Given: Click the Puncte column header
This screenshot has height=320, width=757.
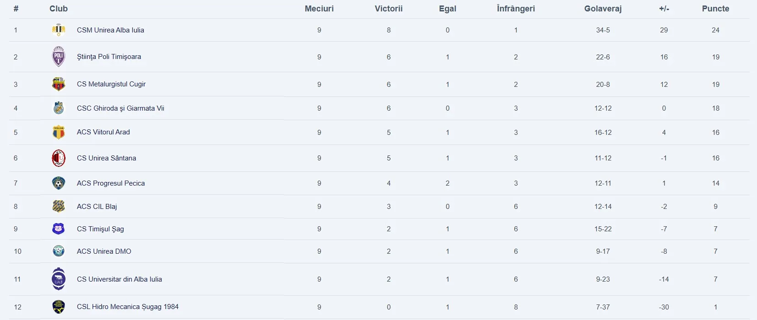Looking at the screenshot, I should tap(715, 9).
